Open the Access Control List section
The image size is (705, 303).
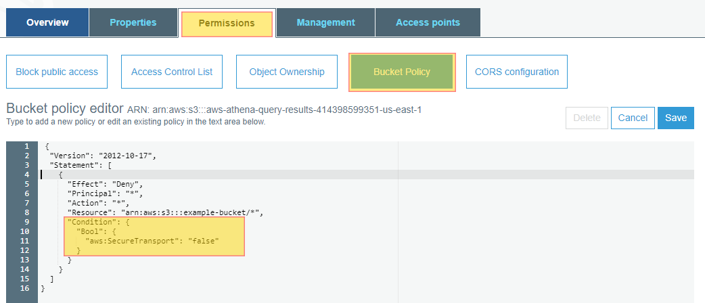(172, 72)
